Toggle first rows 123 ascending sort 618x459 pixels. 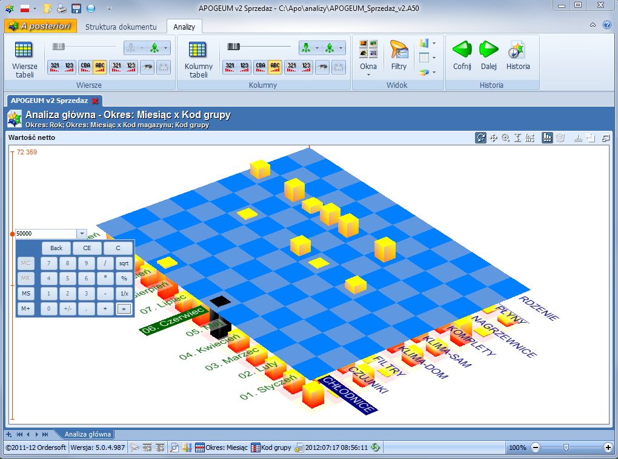coord(69,67)
